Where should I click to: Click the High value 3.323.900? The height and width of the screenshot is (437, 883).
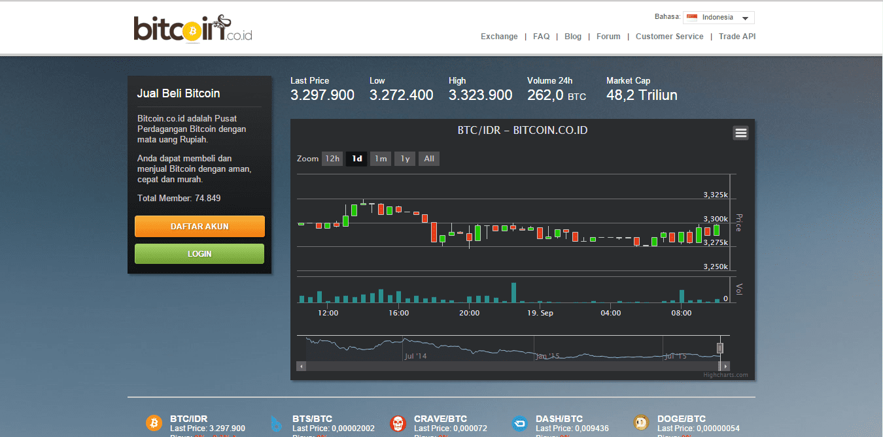[481, 95]
